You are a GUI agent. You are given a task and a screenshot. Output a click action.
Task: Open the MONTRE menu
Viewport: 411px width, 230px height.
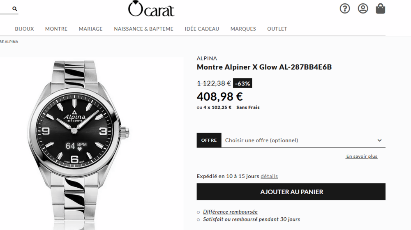[x=56, y=29]
